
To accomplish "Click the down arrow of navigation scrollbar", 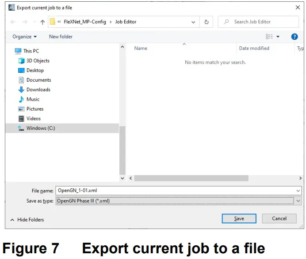I will point(122,178).
